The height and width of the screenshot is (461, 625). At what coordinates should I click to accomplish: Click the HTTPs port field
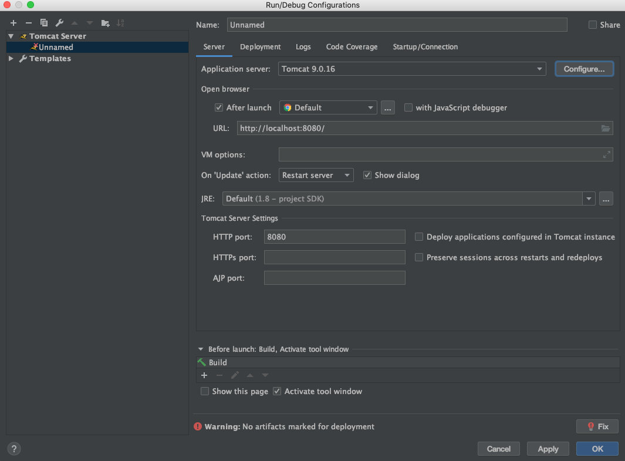coord(335,258)
